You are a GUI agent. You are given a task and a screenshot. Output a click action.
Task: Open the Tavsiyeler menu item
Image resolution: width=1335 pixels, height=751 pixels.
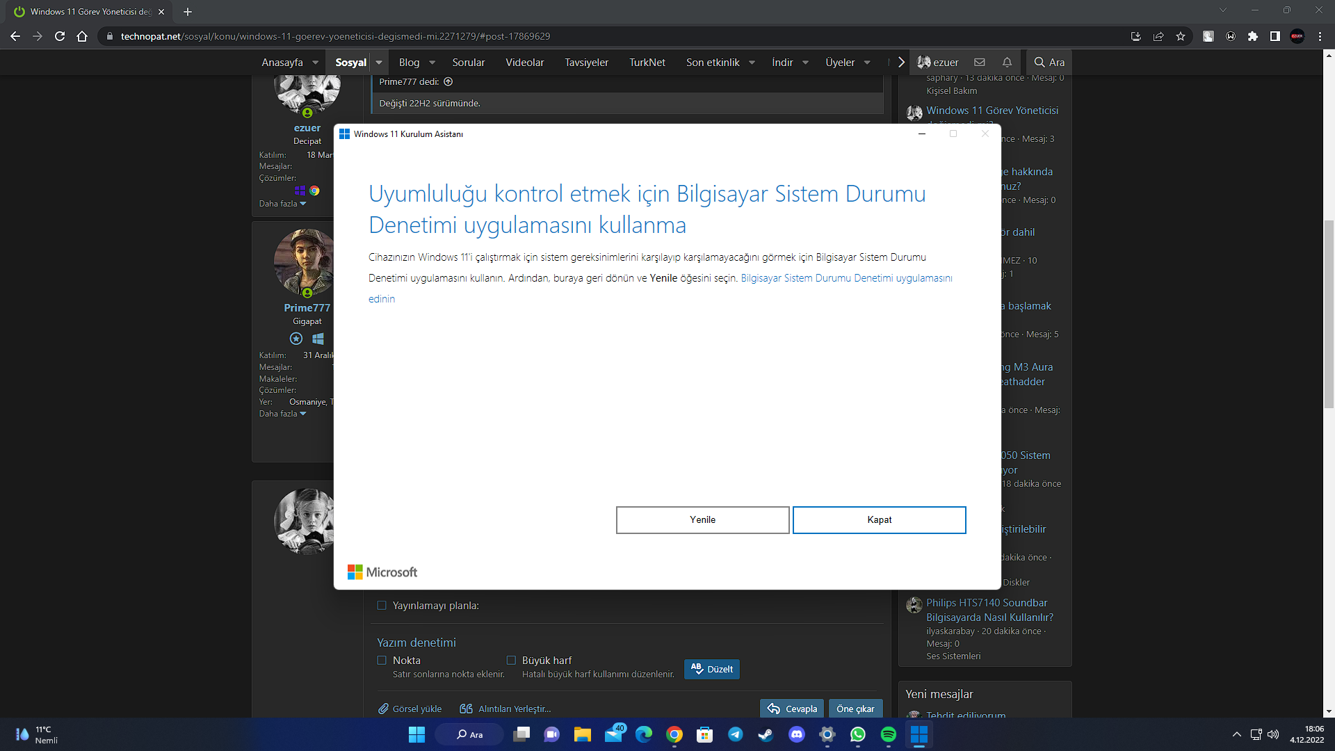coord(586,62)
